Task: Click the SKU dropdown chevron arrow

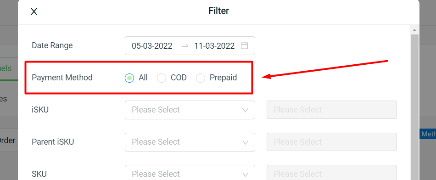Action: tap(245, 174)
